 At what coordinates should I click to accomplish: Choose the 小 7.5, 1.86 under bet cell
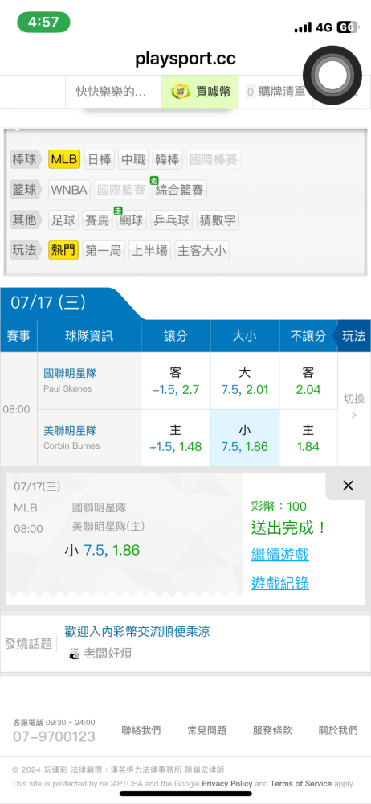point(244,438)
